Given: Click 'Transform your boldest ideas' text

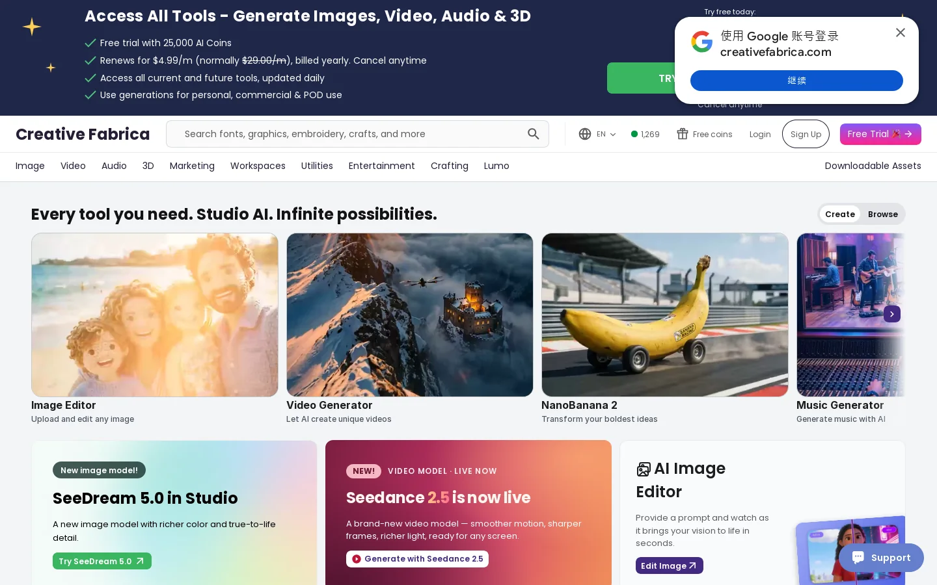Looking at the screenshot, I should click(599, 419).
